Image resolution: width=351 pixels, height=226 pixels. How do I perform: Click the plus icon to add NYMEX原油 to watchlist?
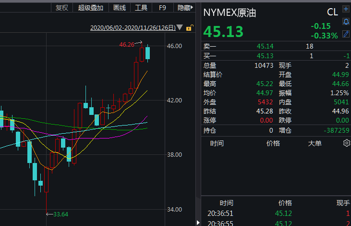pyautogui.click(x=346, y=9)
